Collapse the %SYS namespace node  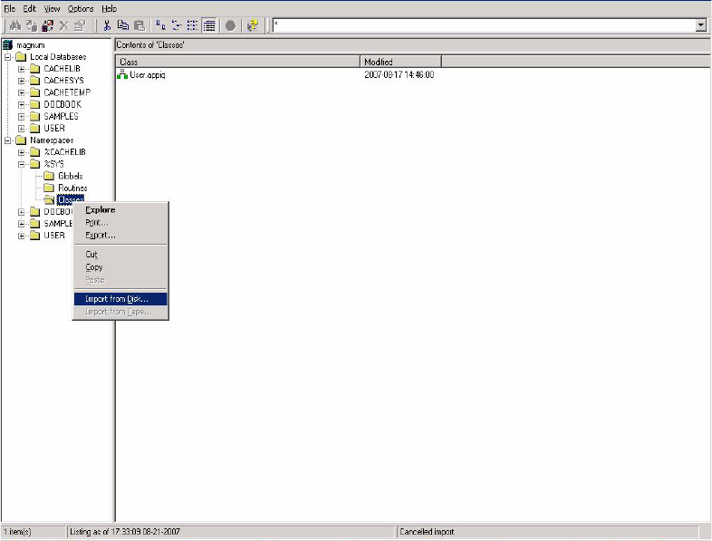[x=22, y=164]
